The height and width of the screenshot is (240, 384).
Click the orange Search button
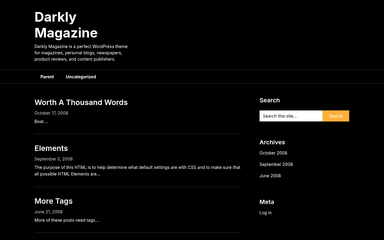click(x=336, y=116)
